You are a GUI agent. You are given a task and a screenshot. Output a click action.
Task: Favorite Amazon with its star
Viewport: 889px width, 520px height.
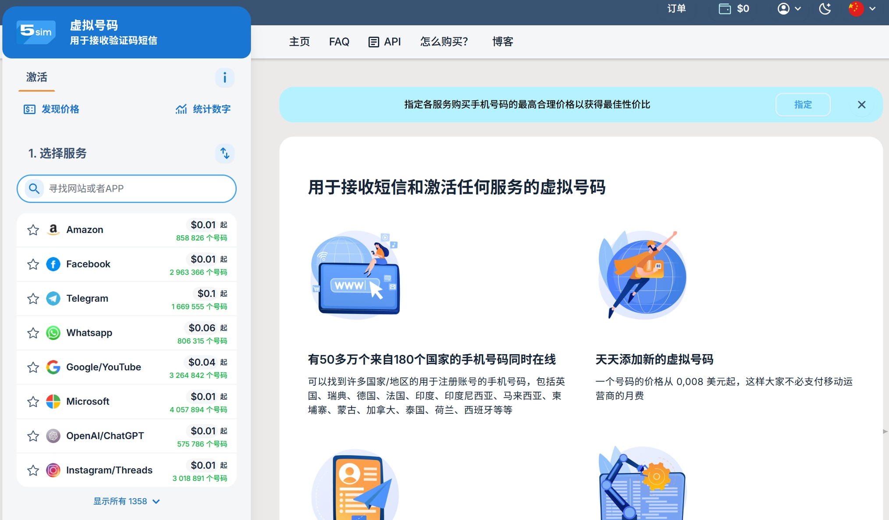33,230
